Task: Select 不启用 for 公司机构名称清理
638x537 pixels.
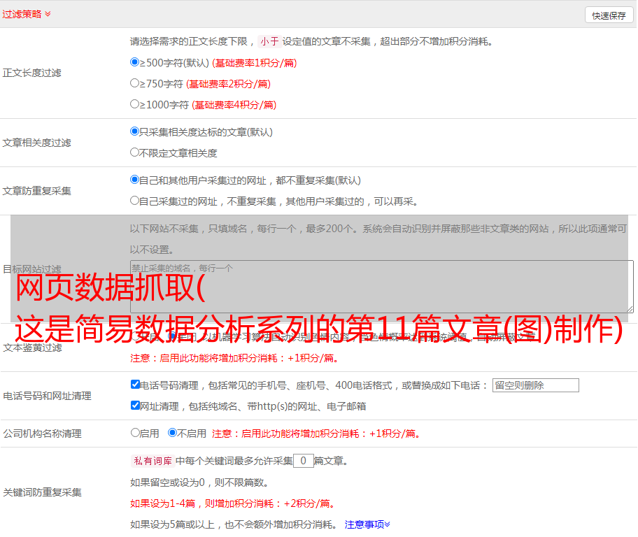Action: (172, 433)
